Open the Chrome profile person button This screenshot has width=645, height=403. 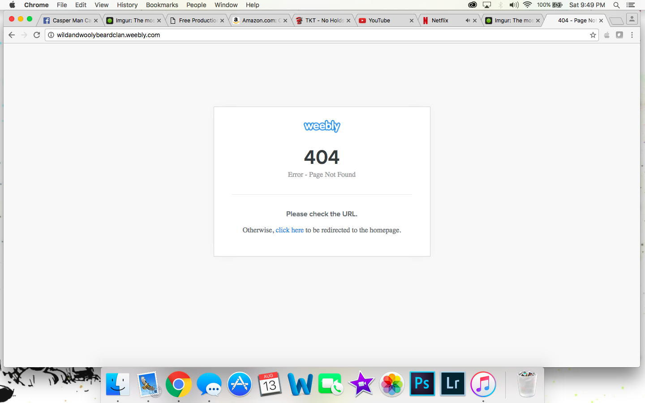click(632, 19)
